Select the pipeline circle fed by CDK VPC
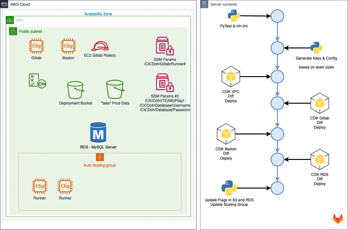The height and width of the screenshot is (230, 348). (x=278, y=76)
